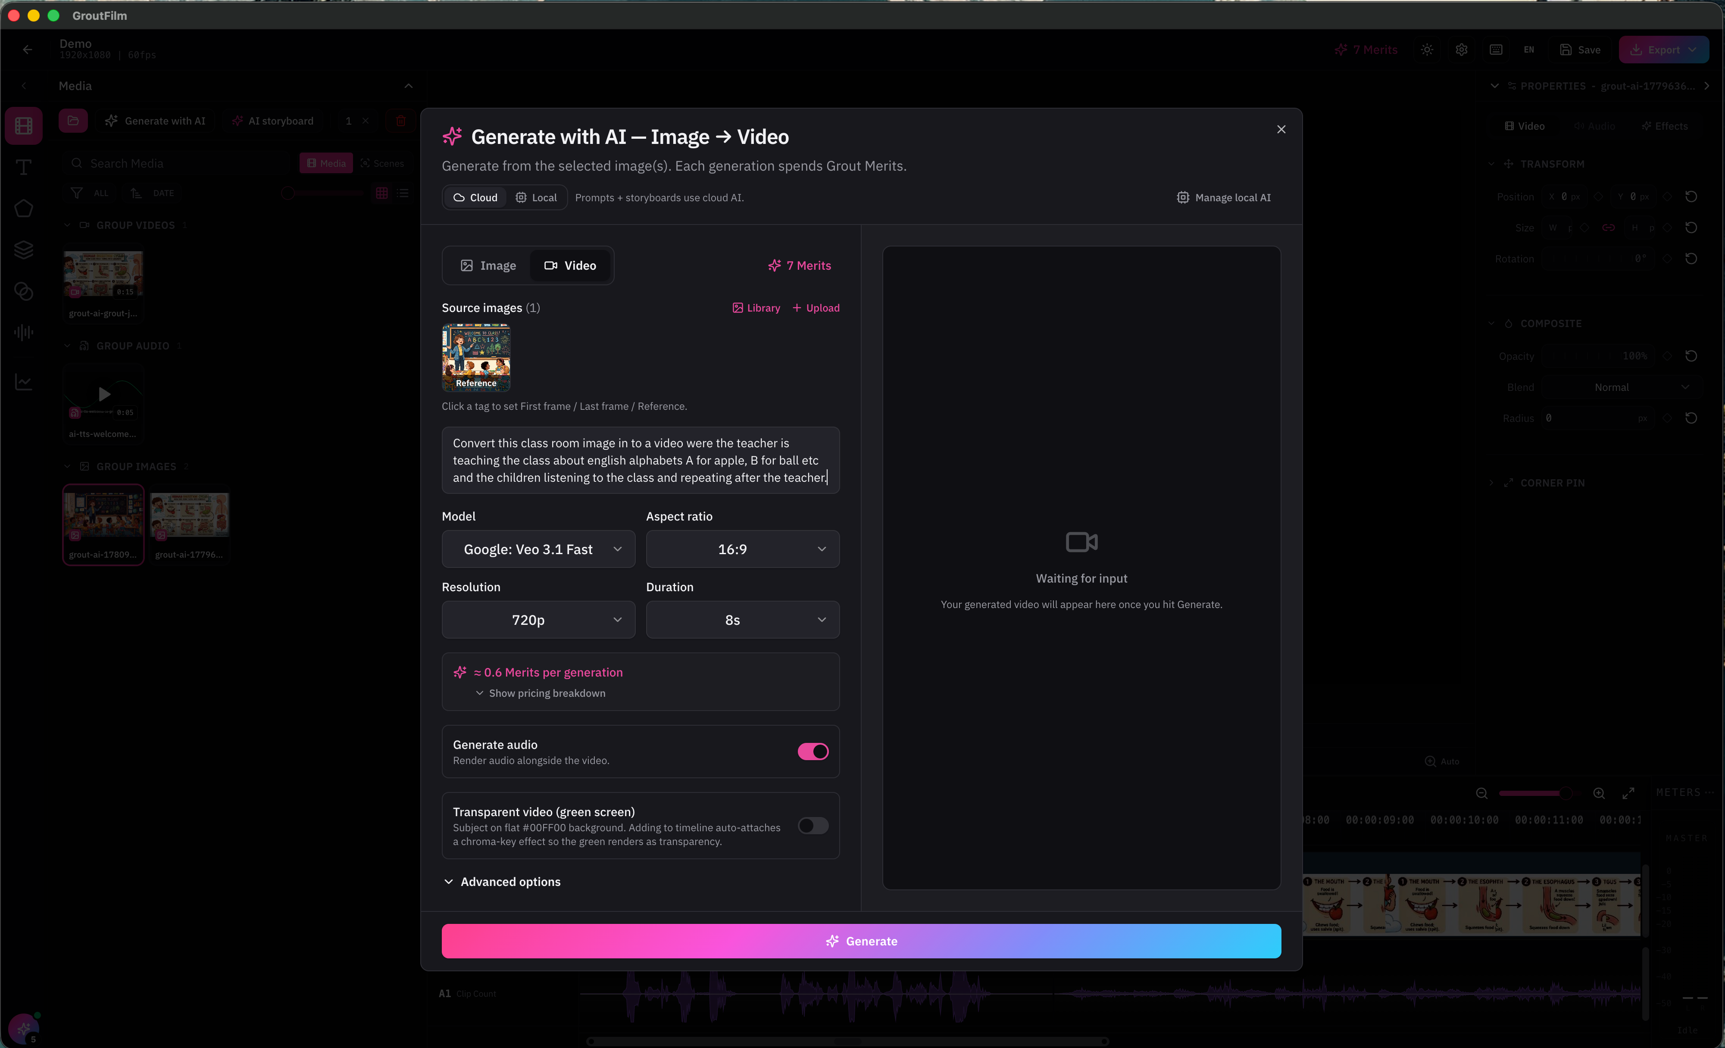The width and height of the screenshot is (1725, 1048).
Task: Open the Video properties tab
Action: pyautogui.click(x=1525, y=126)
